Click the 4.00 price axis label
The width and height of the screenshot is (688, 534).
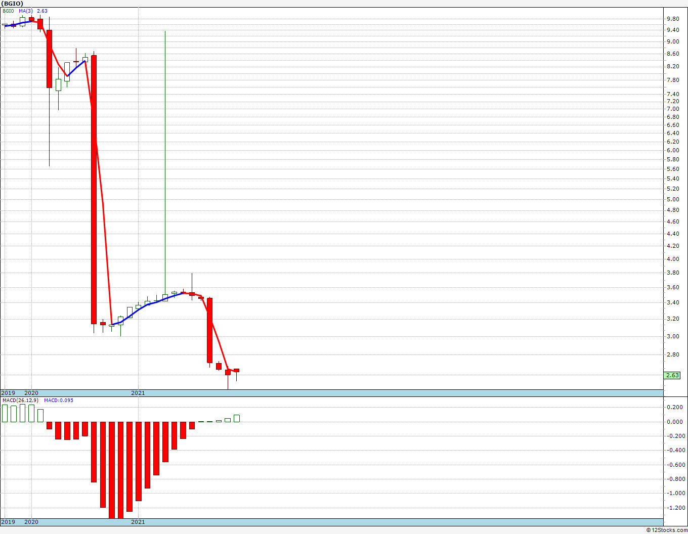pyautogui.click(x=673, y=259)
